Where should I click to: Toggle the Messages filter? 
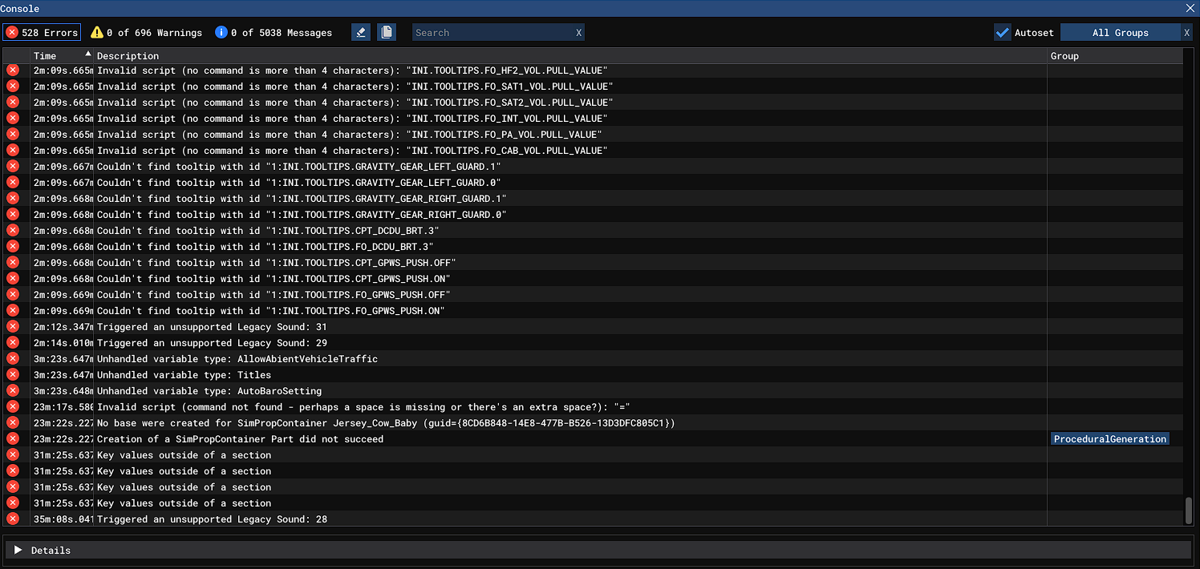(274, 33)
